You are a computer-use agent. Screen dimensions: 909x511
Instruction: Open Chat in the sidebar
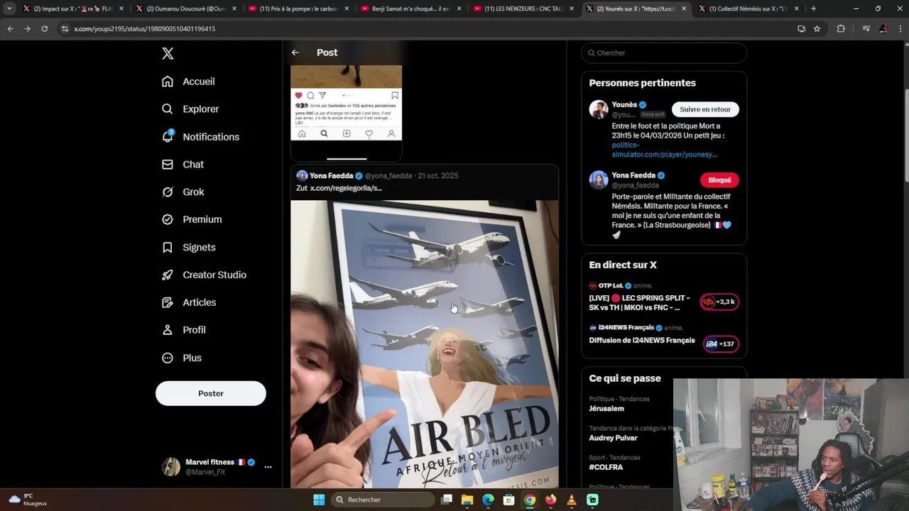tap(183, 165)
